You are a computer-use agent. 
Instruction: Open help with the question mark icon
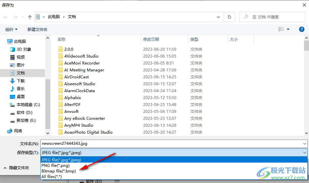(301, 29)
